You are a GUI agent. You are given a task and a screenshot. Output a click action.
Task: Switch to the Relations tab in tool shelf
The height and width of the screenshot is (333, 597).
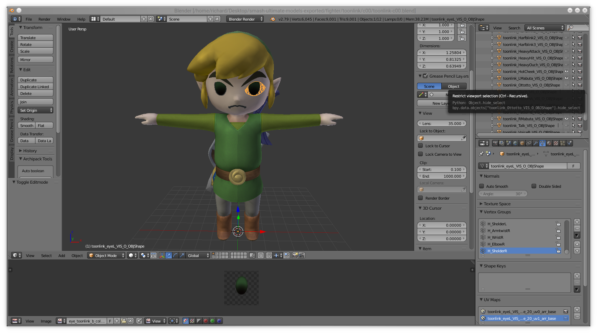tap(12, 65)
